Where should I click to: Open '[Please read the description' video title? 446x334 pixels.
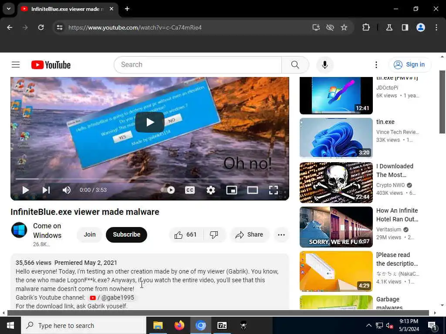pos(397,259)
